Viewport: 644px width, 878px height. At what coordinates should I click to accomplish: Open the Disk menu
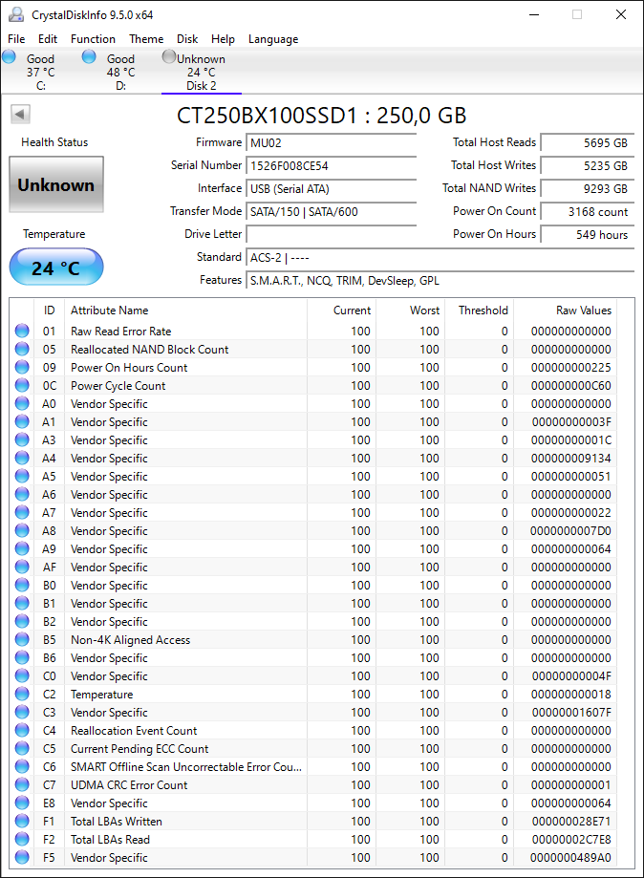tap(187, 39)
